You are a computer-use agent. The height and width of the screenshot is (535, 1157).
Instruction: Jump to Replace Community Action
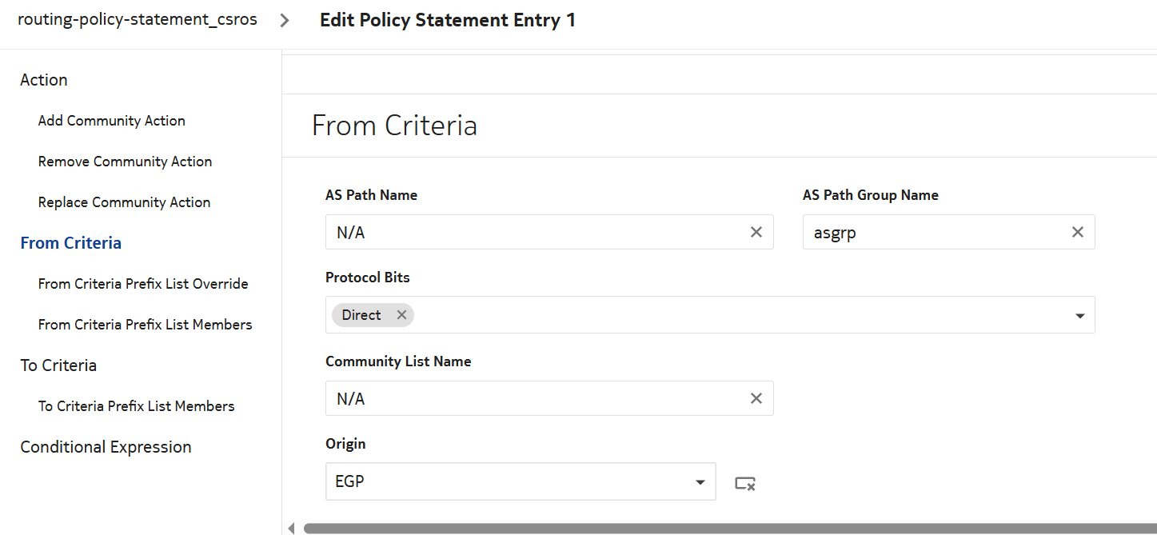[124, 202]
